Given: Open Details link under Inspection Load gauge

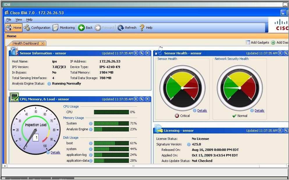Looking at the screenshot, I should [x=55, y=152].
